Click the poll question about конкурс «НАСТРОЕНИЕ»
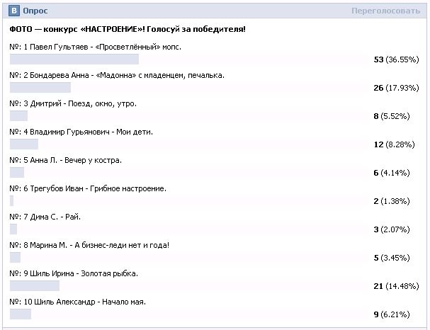 click(128, 30)
